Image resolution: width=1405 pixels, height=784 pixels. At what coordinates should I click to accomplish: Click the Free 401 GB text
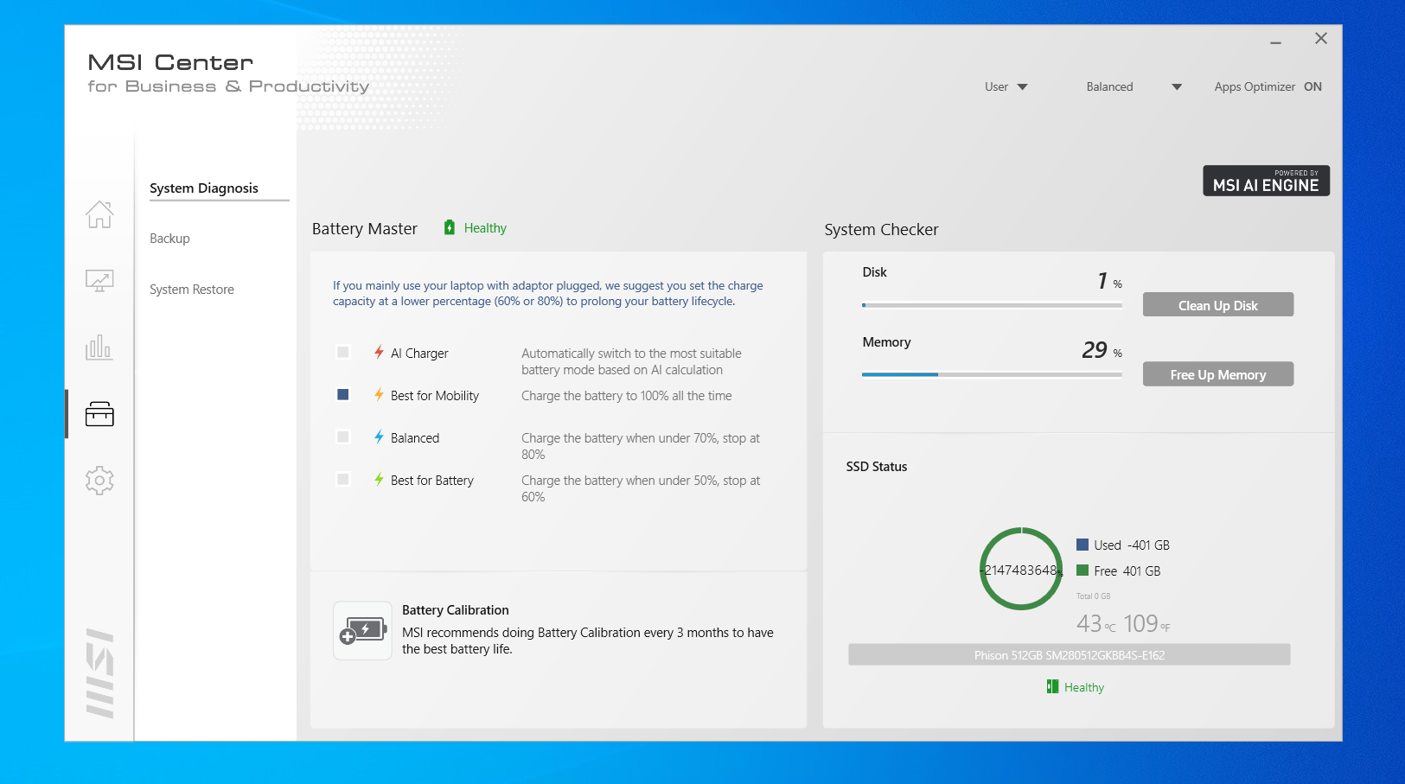tap(1127, 571)
